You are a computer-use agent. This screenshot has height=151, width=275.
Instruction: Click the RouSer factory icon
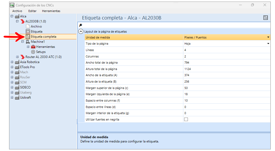17,77
